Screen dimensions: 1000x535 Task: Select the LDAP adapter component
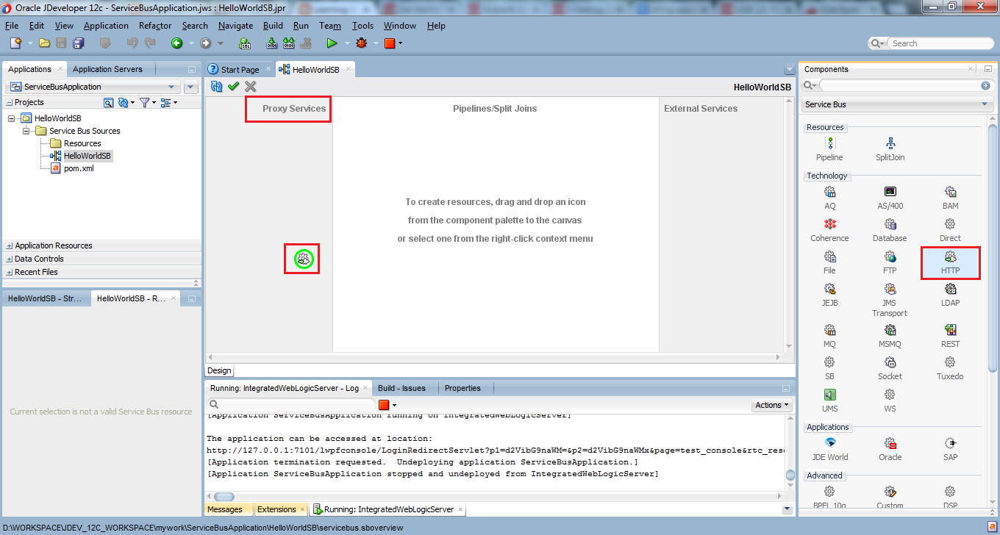(x=950, y=294)
